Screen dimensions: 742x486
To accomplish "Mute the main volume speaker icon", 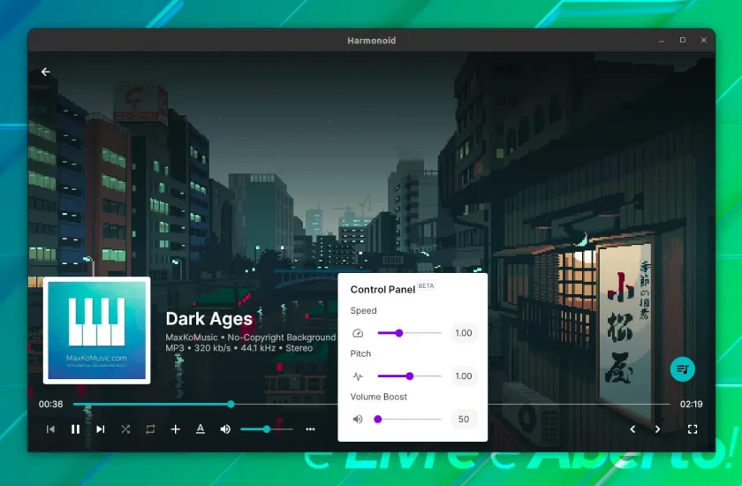I will coord(225,429).
